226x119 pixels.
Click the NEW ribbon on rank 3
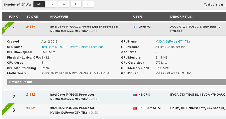pyautogui.click(x=7, y=109)
